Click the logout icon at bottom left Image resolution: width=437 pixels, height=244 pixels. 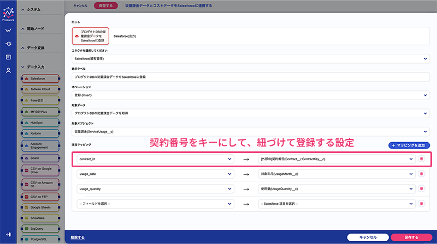(8, 235)
